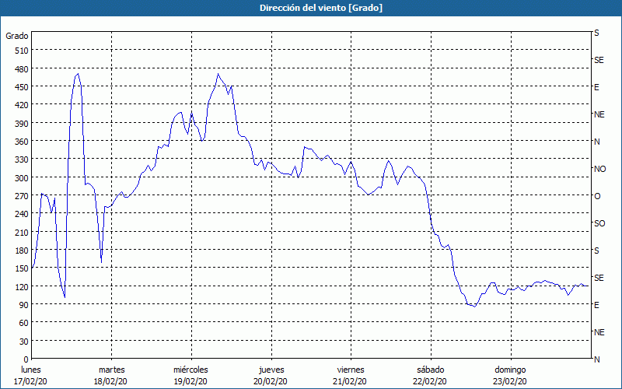
Task: Select the 150 degree axis label
Action: coord(22,269)
